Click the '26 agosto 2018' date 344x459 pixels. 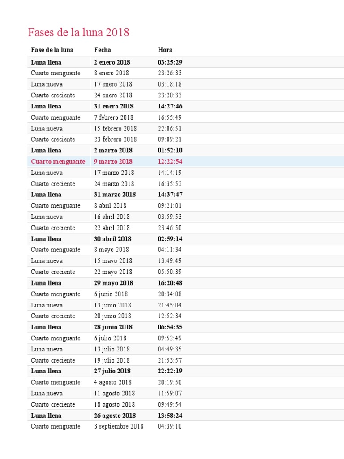(x=115, y=416)
